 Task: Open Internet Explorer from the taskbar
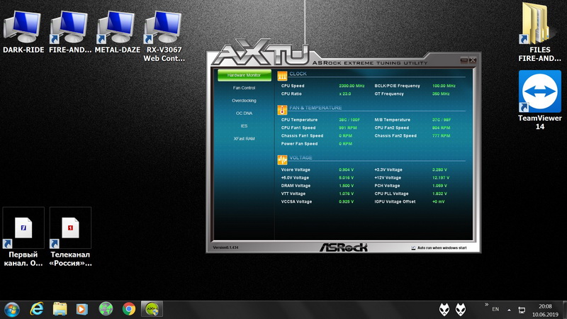point(37,308)
